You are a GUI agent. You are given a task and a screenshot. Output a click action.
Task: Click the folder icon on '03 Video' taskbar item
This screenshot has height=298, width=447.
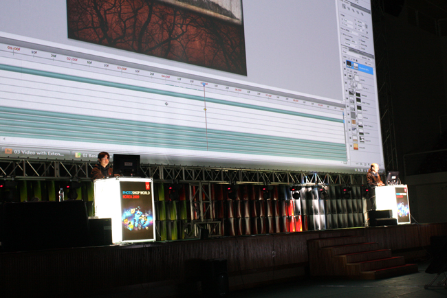(x=8, y=150)
